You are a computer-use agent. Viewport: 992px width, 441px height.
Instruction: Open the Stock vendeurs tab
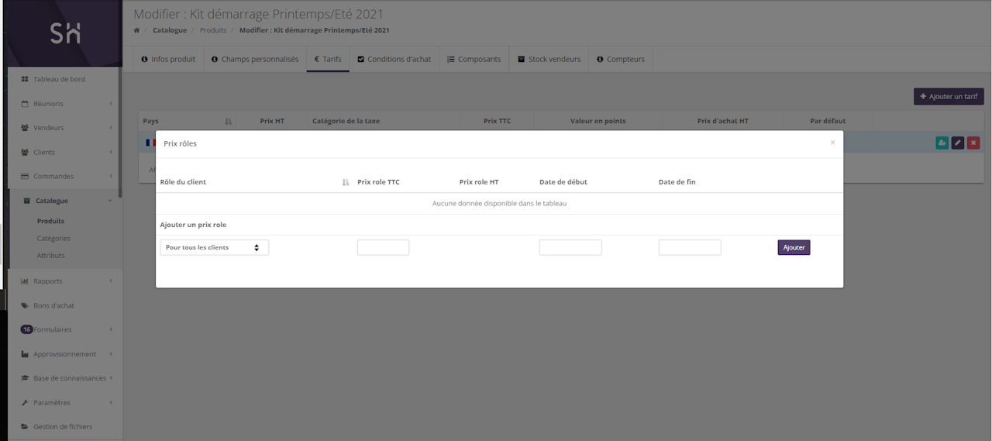point(549,59)
